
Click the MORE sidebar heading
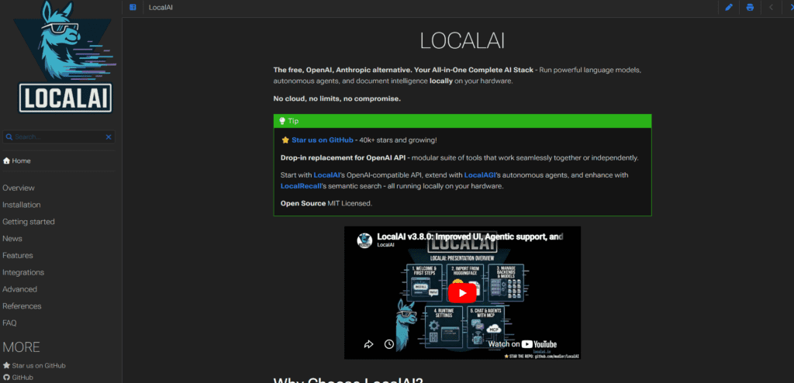click(x=21, y=347)
